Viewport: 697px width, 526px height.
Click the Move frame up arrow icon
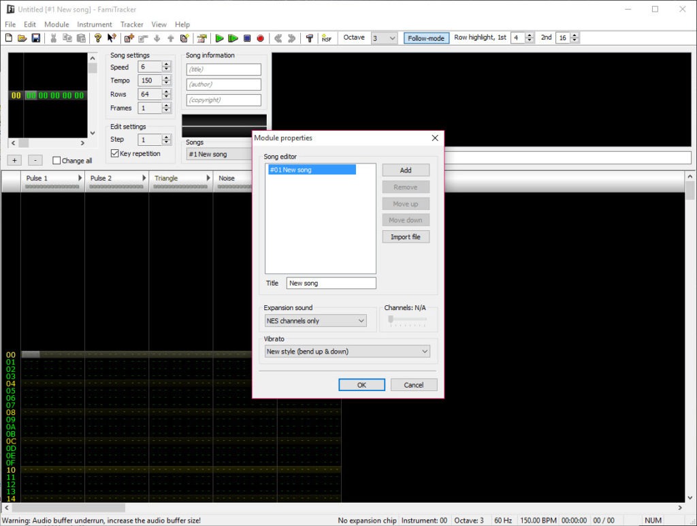pyautogui.click(x=171, y=38)
